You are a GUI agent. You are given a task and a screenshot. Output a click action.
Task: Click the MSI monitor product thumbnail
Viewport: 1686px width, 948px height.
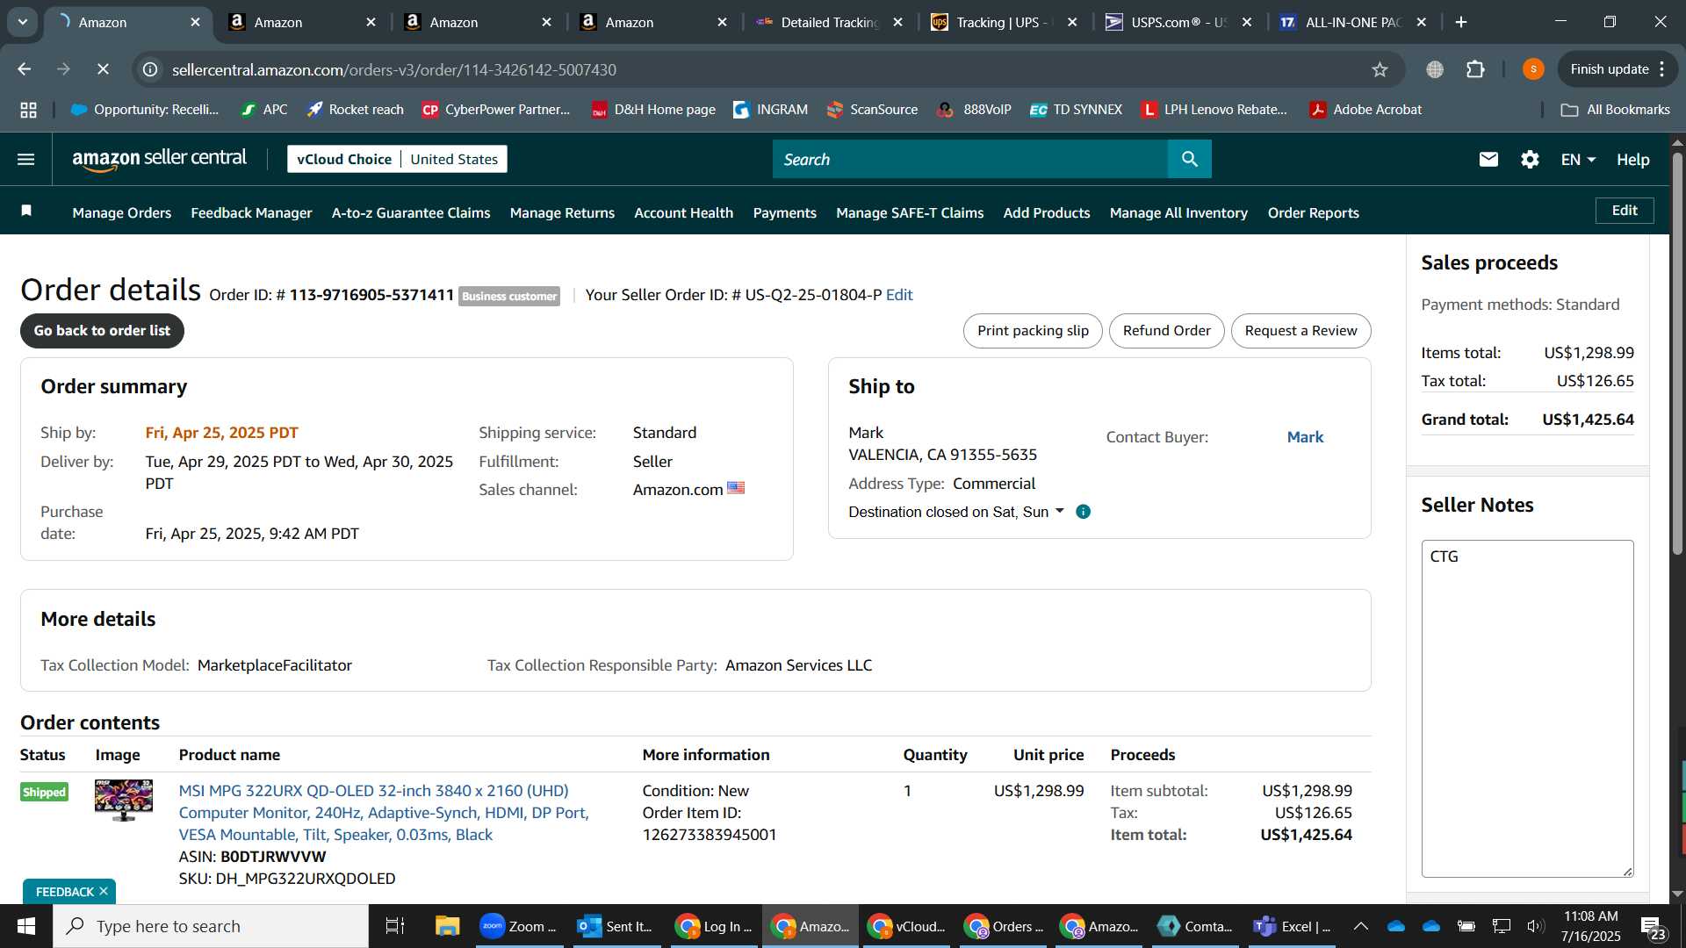coord(124,801)
